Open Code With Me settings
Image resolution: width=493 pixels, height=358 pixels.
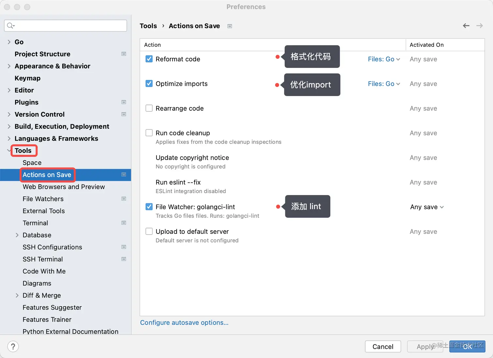(44, 271)
